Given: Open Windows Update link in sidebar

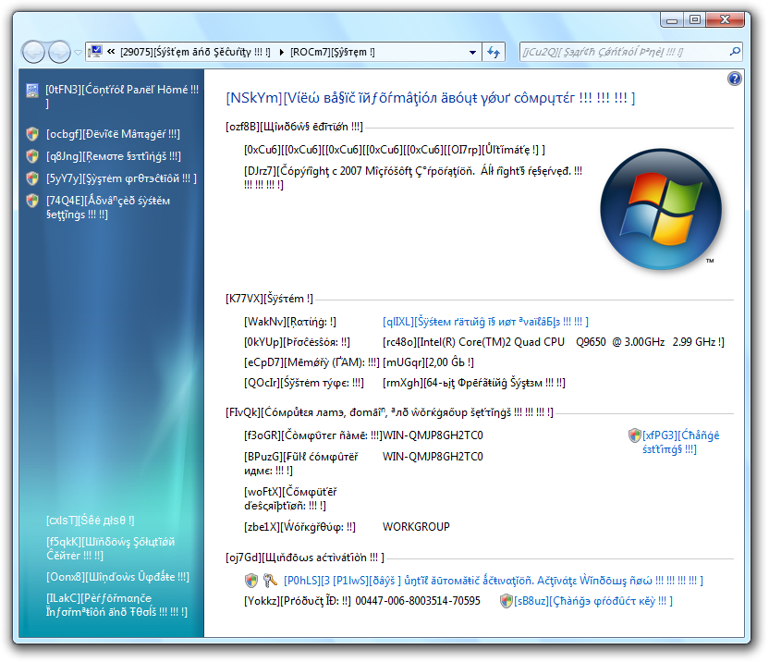Looking at the screenshot, I should 117,577.
